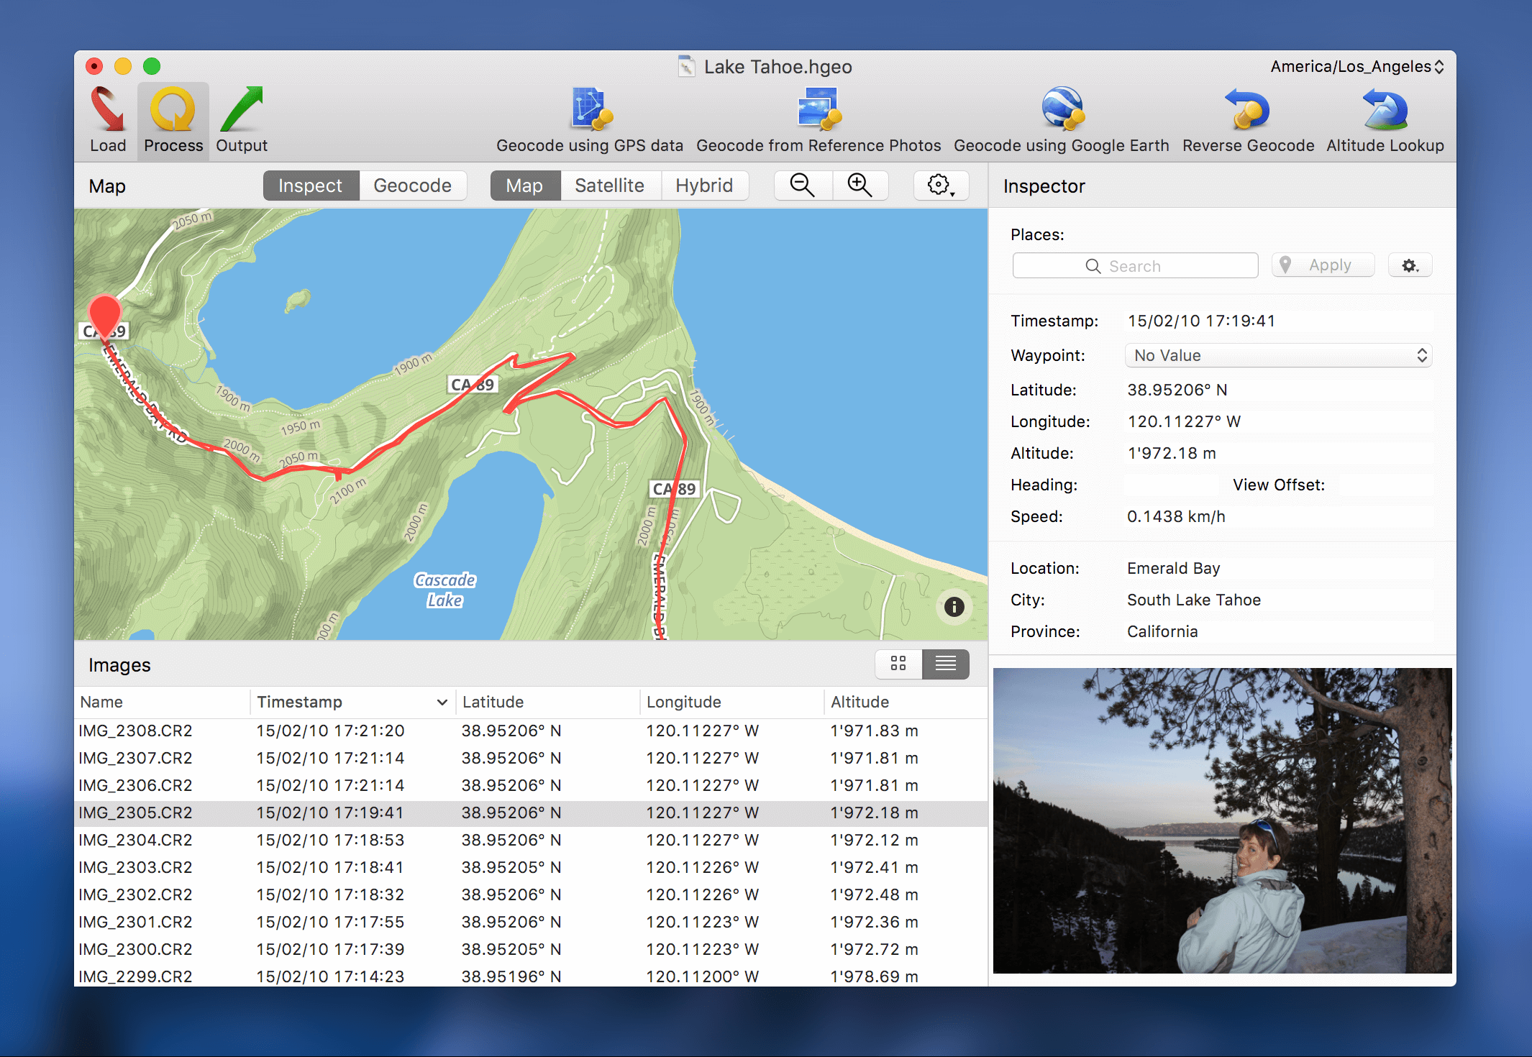Select the Hybrid view style
This screenshot has width=1532, height=1057.
[x=704, y=186]
